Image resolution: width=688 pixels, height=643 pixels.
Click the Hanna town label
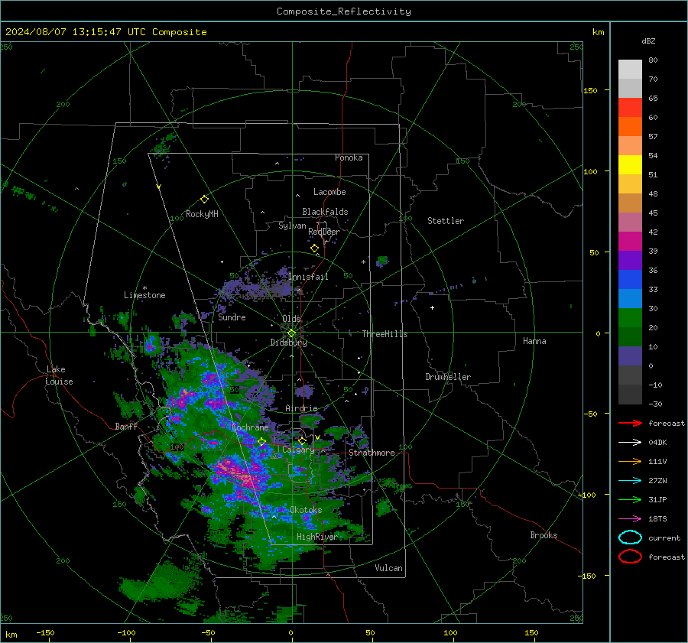coord(534,341)
